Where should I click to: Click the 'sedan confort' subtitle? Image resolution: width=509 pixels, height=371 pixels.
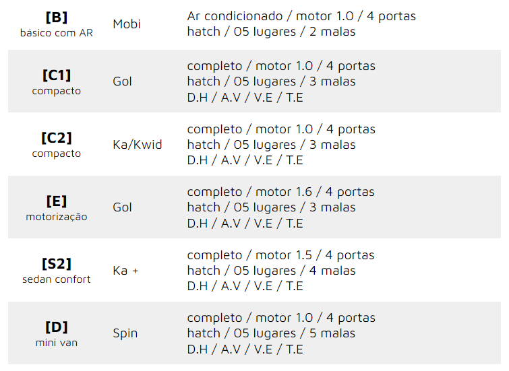[57, 279]
